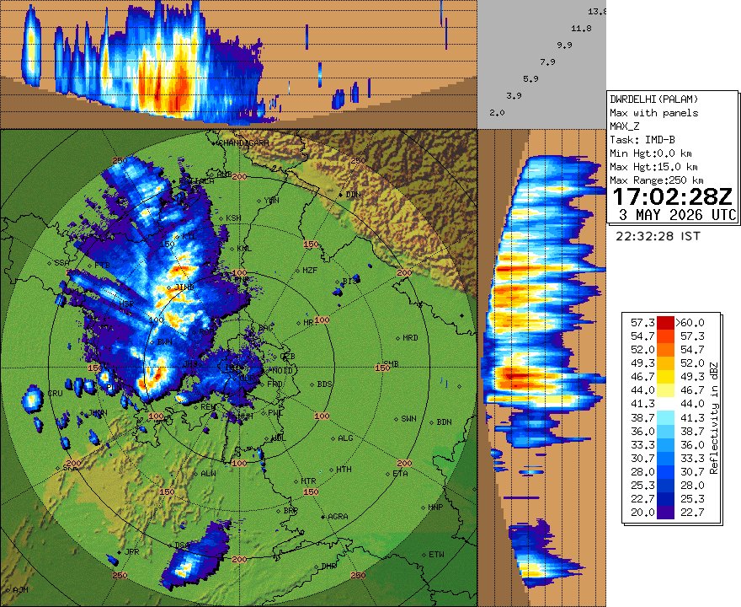Click the '7.9' height scale label

[547, 62]
